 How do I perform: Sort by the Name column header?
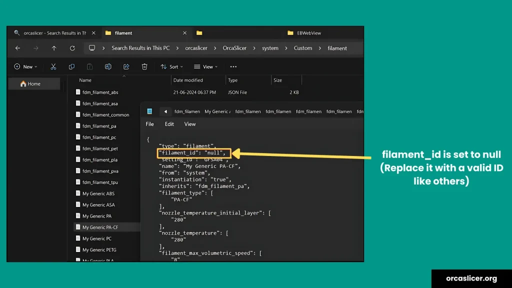(x=85, y=80)
